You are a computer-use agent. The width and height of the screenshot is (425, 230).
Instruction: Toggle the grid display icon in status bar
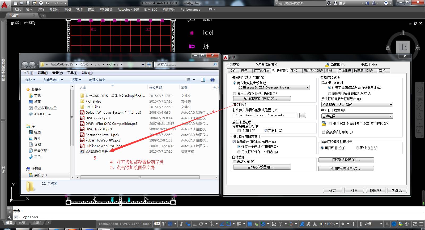click(x=164, y=224)
